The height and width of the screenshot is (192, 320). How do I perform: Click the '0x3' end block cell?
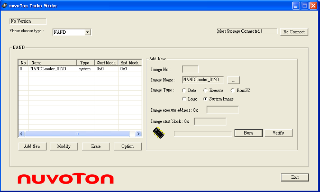tap(124, 69)
